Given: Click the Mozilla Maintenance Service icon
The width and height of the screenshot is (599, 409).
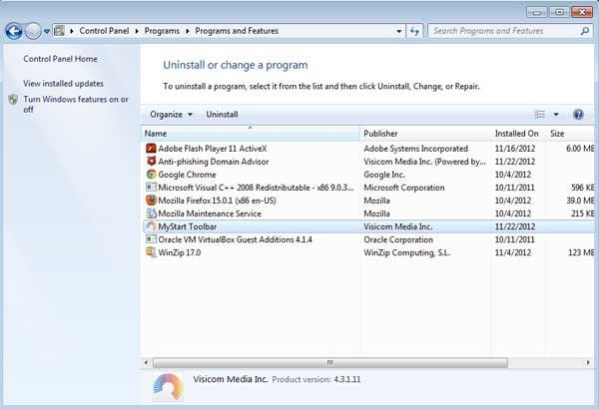Looking at the screenshot, I should pos(152,213).
